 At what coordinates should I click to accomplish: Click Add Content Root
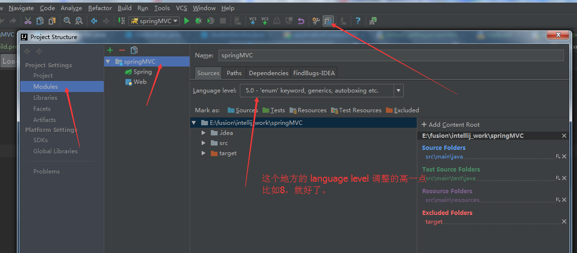451,124
